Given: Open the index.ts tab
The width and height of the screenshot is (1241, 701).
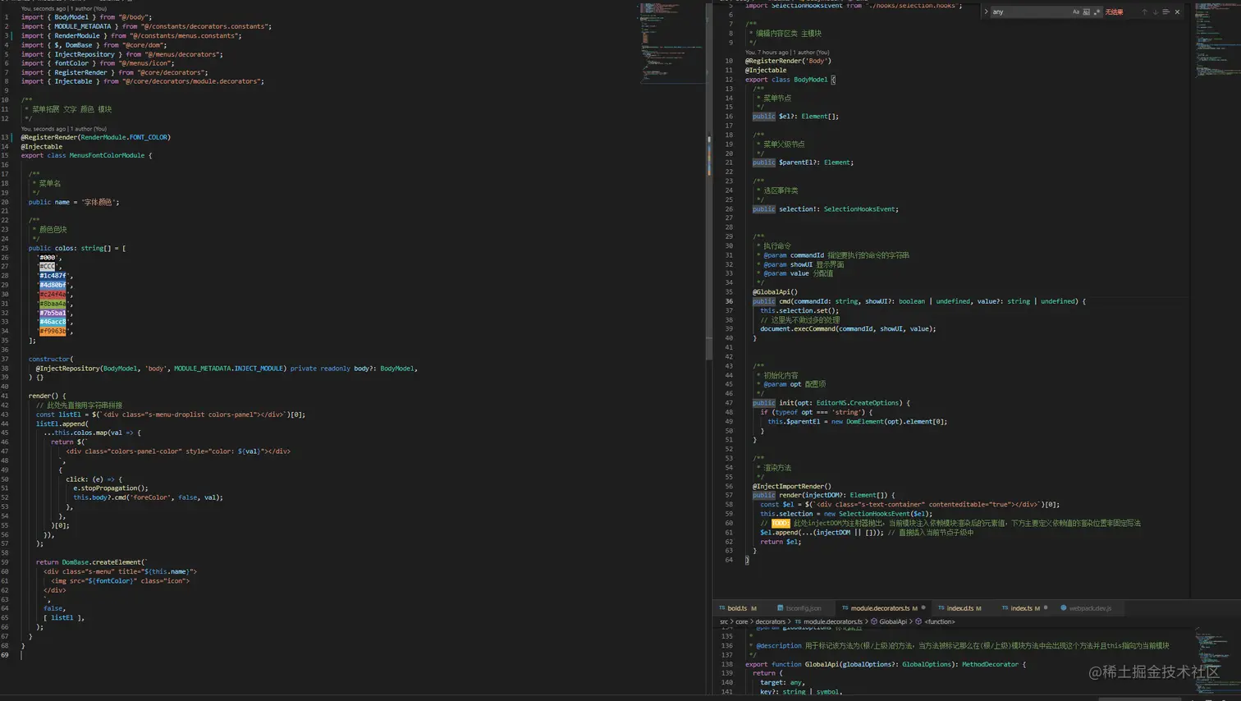Looking at the screenshot, I should [1024, 608].
